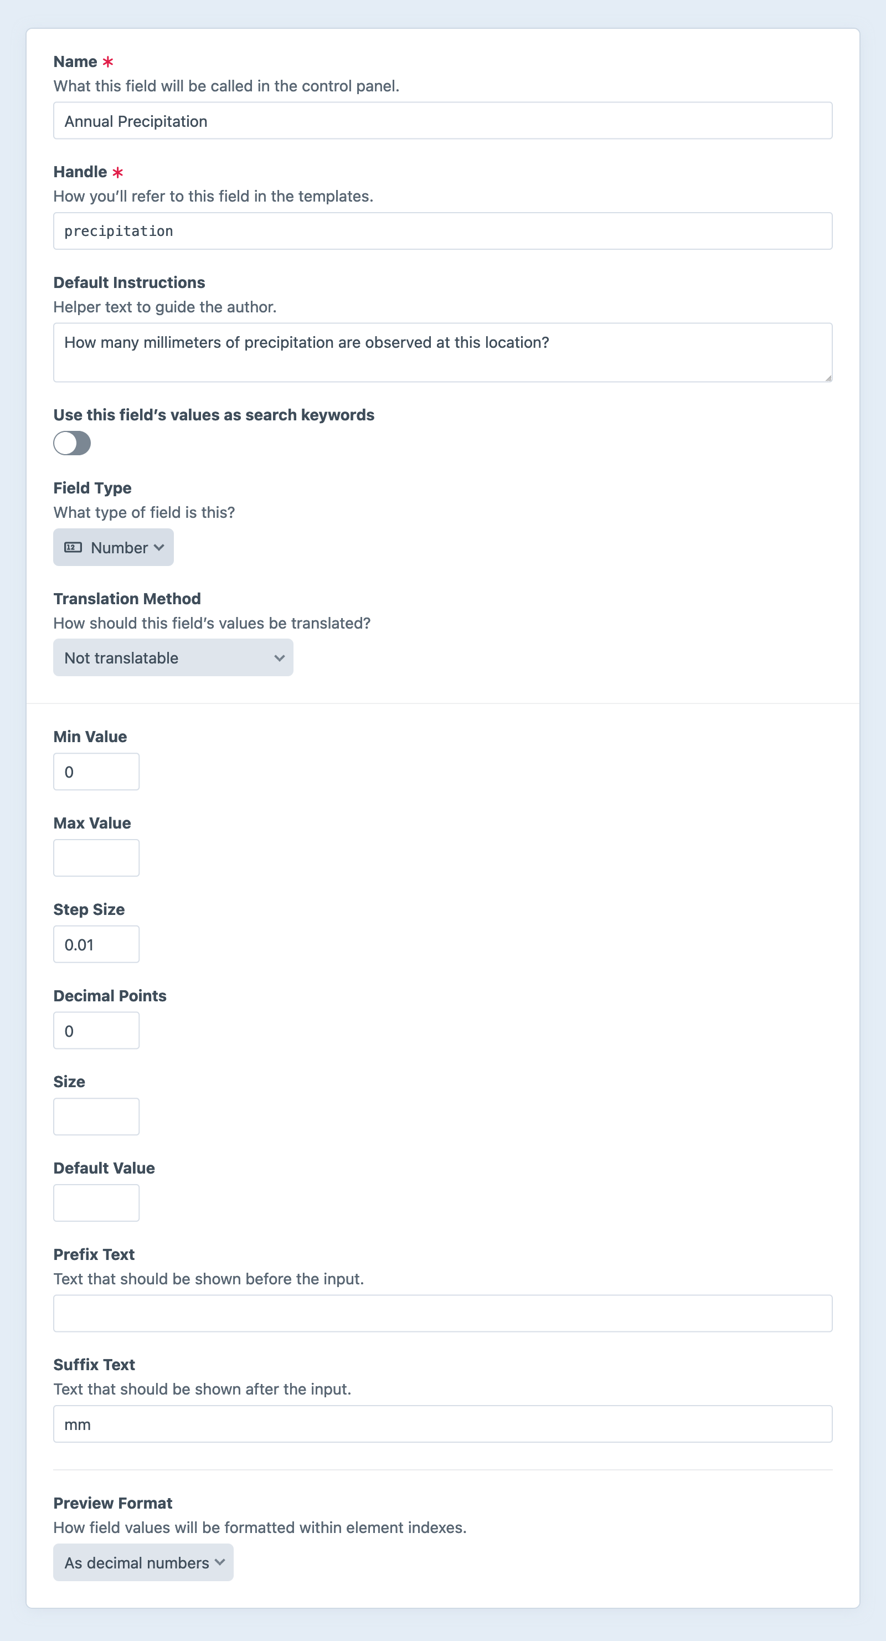Select the empty Max Value input
The height and width of the screenshot is (1641, 886).
(96, 857)
